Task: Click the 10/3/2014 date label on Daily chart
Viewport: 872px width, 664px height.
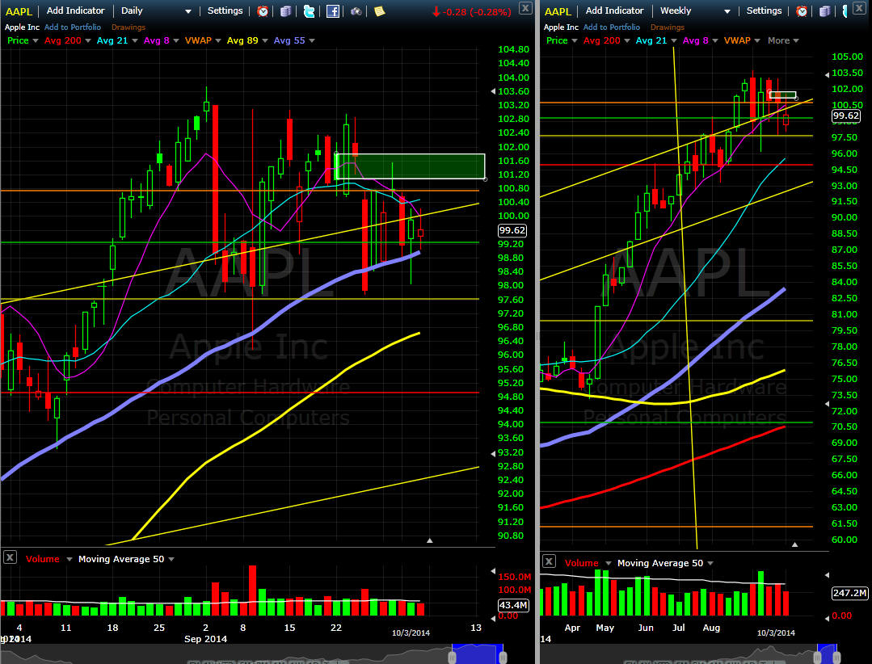Action: (x=411, y=632)
